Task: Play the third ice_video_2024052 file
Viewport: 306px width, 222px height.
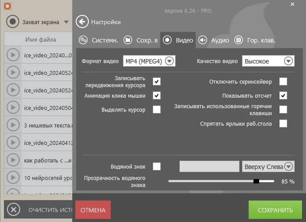Action: [x=13, y=90]
